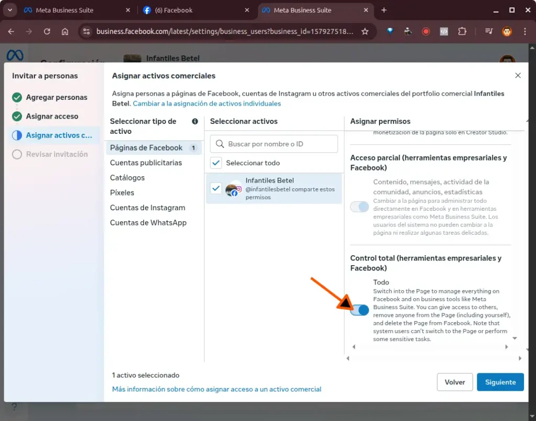The height and width of the screenshot is (421, 536).
Task: Uncheck the Infantiles Betel page checkbox
Action: click(216, 188)
